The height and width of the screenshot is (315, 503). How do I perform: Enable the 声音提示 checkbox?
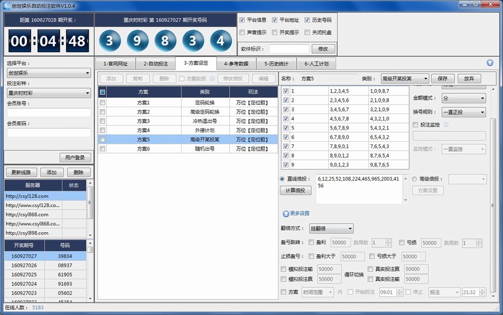pyautogui.click(x=243, y=32)
